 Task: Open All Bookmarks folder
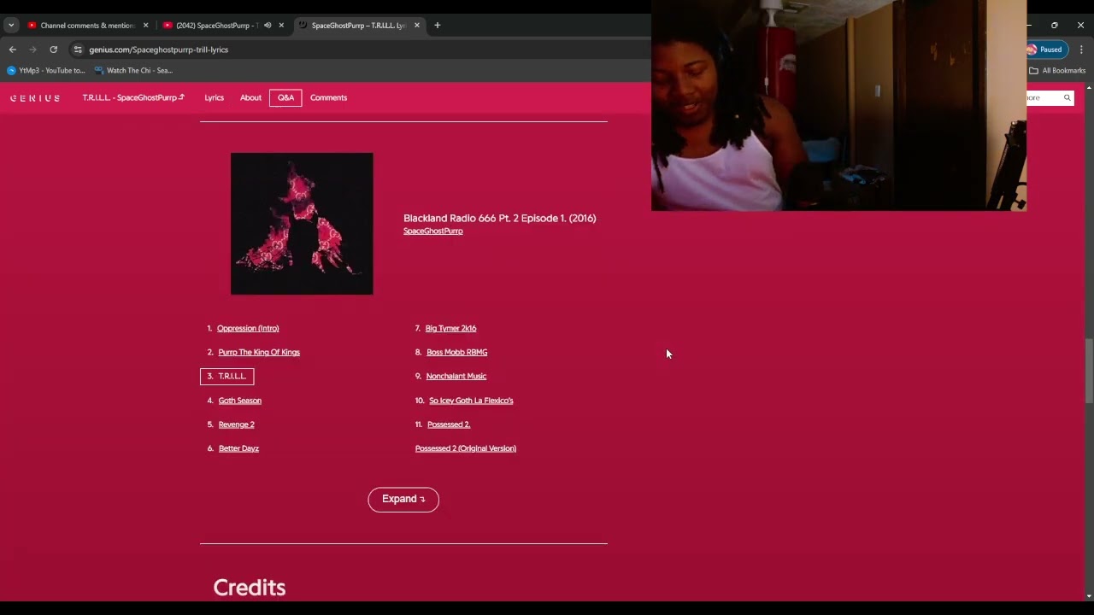tap(1057, 71)
